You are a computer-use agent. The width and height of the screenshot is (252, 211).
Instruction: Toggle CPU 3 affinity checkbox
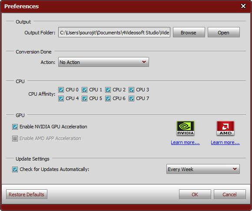point(131,90)
